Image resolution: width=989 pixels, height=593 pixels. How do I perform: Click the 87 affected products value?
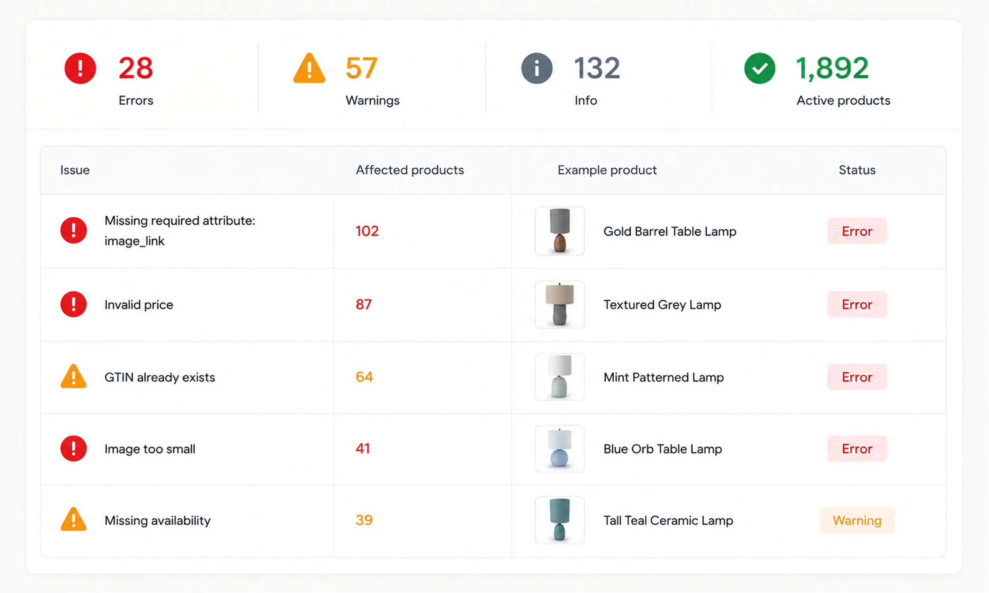point(364,304)
